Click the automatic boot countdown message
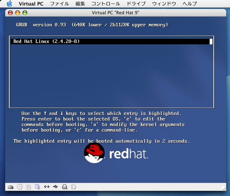Image resolution: width=230 pixels, height=196 pixels. [102, 141]
